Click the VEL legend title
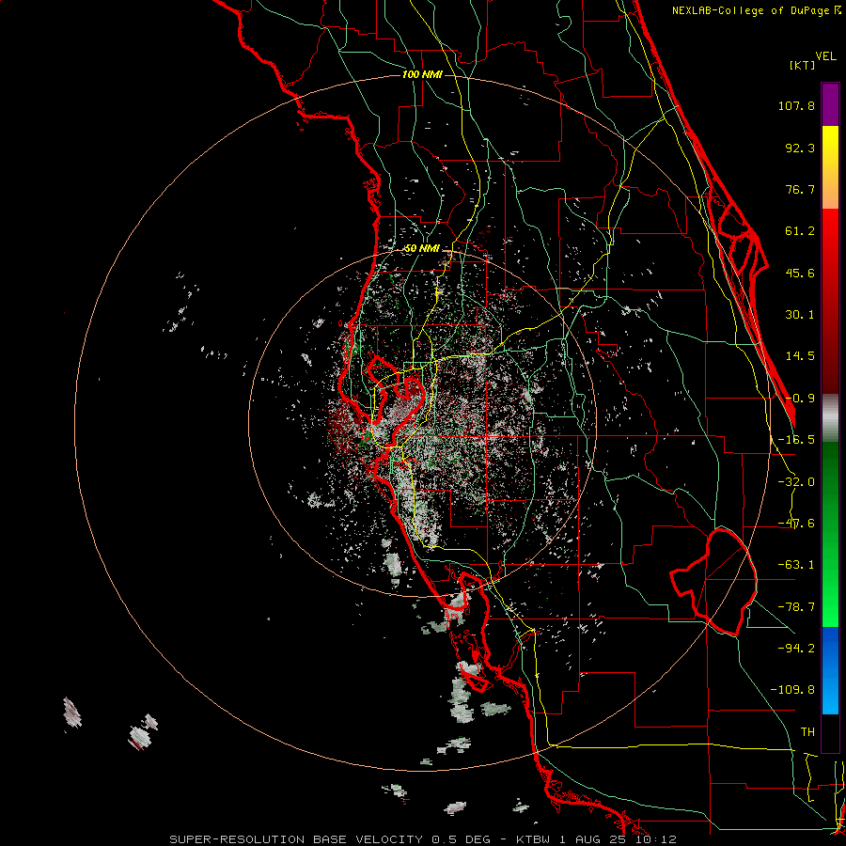This screenshot has height=846, width=846. (825, 56)
